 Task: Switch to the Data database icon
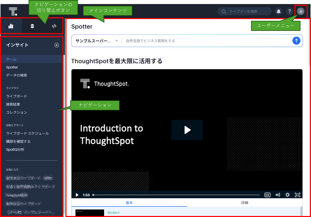click(32, 26)
